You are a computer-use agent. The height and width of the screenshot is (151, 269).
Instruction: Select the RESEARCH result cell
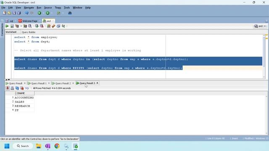coord(24,106)
